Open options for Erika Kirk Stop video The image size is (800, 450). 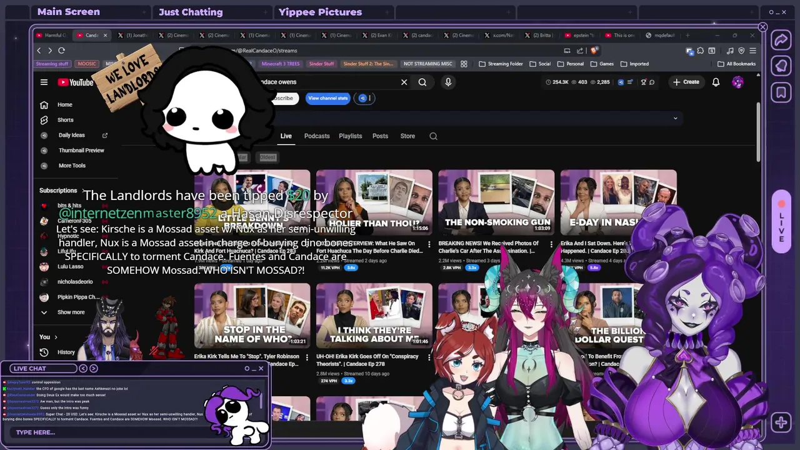click(306, 357)
